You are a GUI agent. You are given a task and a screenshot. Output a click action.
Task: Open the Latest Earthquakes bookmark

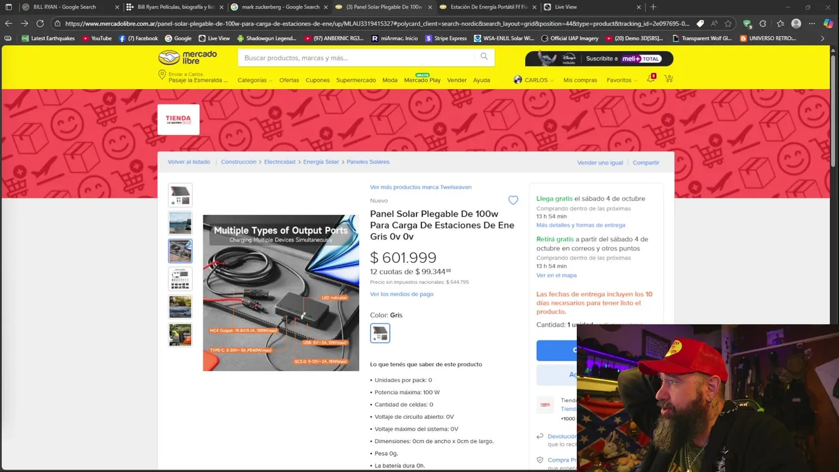(48, 38)
